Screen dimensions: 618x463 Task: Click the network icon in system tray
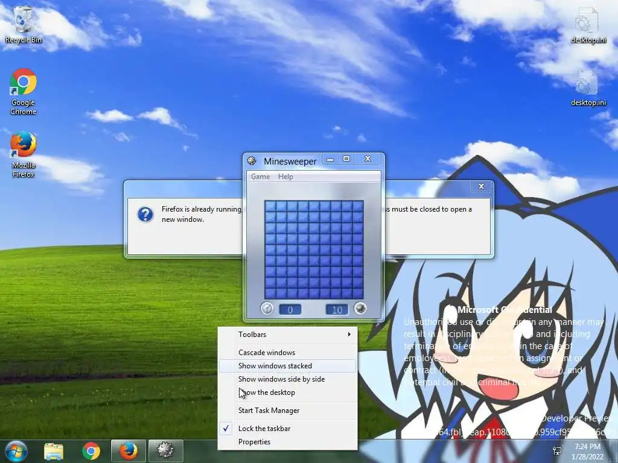point(557,451)
